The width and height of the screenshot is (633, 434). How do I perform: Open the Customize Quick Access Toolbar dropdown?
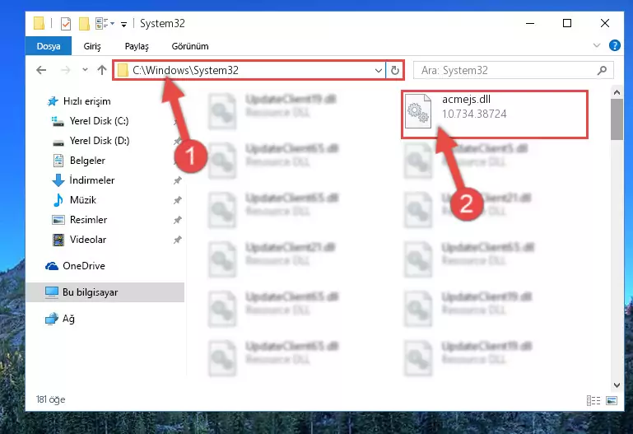[124, 24]
